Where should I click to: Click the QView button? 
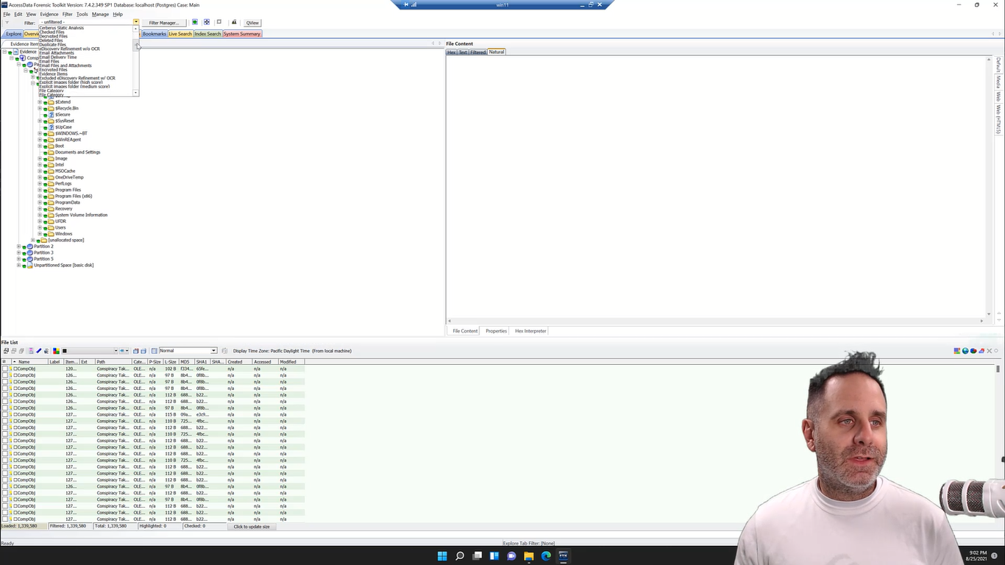(x=252, y=23)
